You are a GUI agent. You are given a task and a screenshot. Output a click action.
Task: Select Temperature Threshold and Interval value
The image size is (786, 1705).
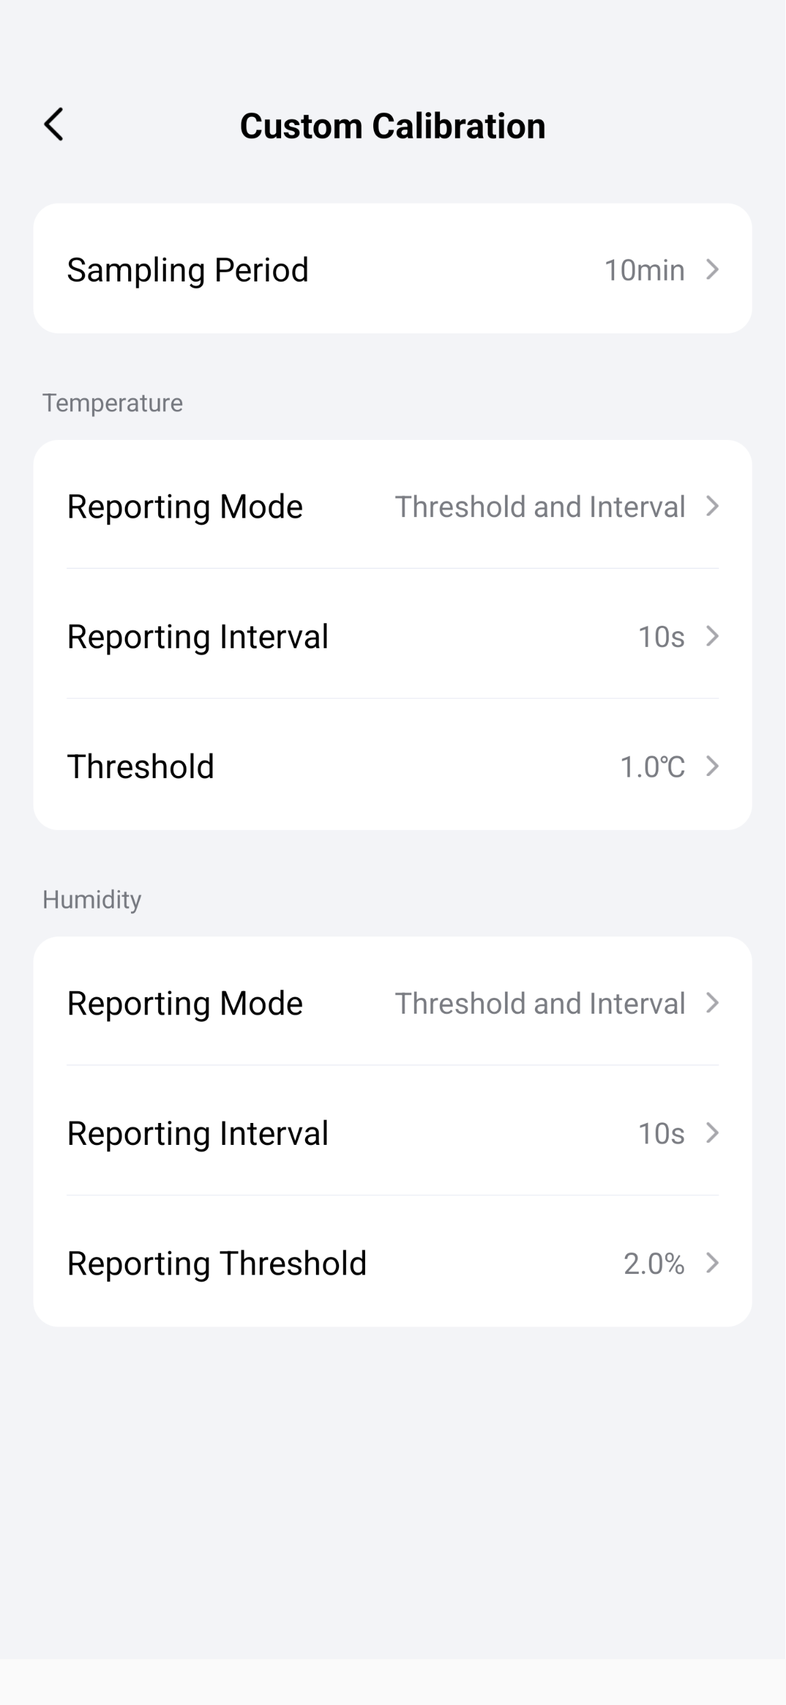pos(540,507)
